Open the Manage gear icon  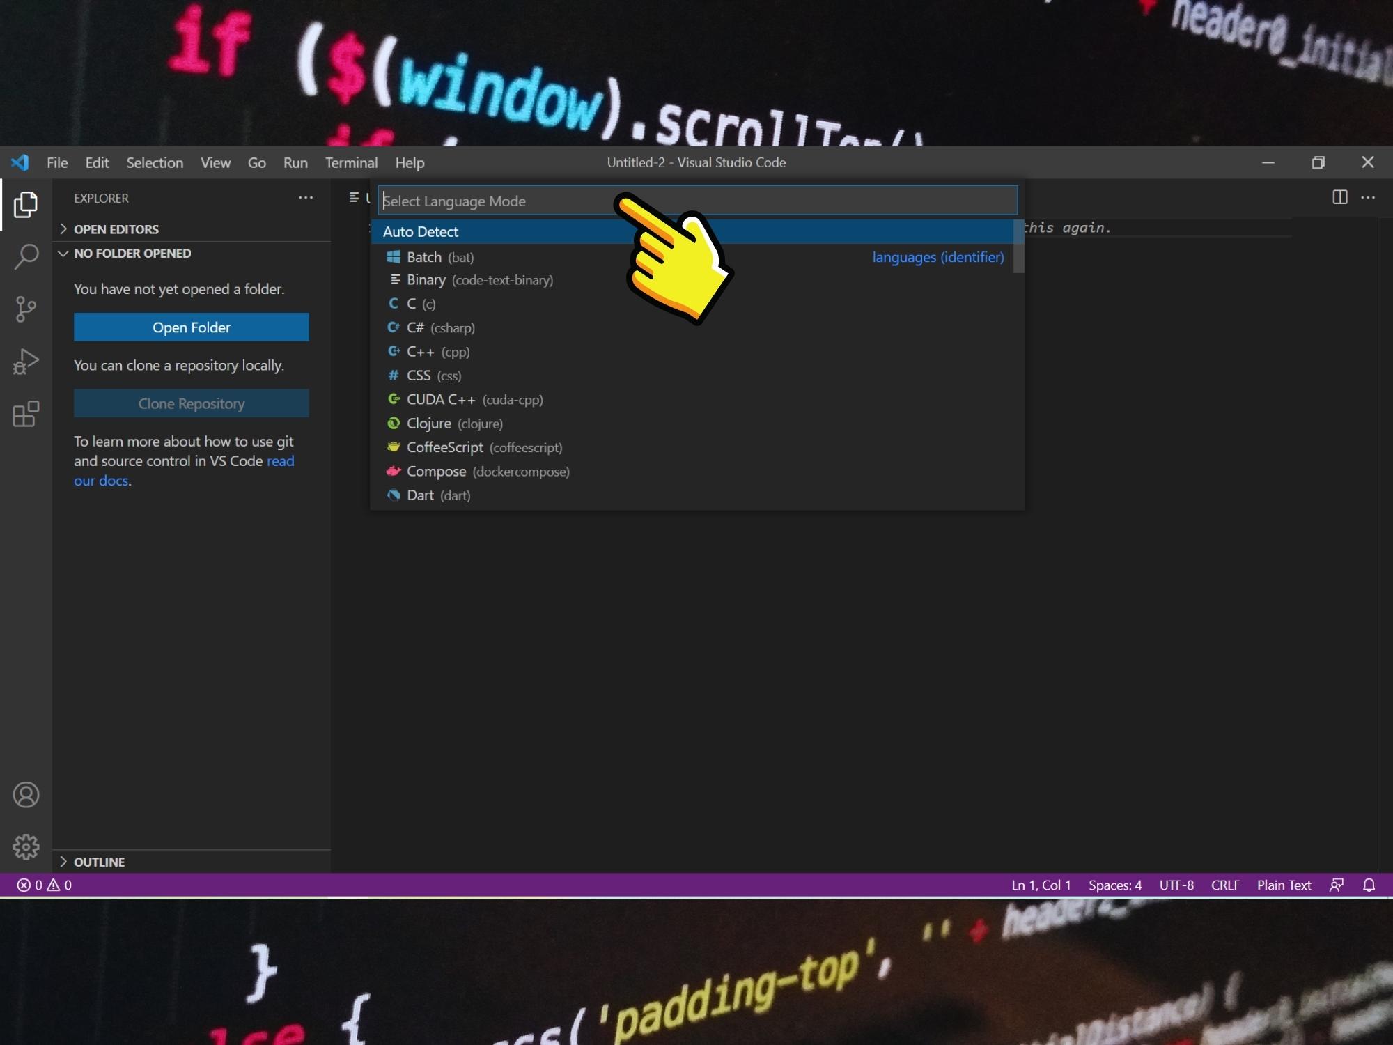point(26,847)
